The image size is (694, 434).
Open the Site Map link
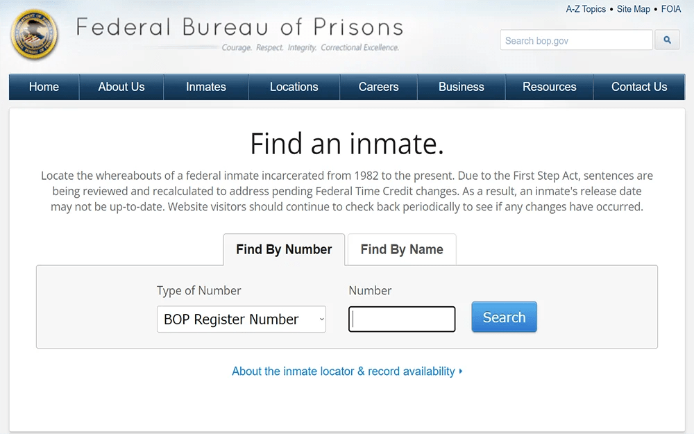pos(634,9)
